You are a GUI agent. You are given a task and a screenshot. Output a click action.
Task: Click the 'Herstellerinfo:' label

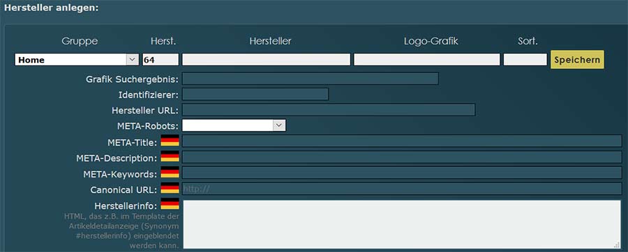click(x=126, y=206)
